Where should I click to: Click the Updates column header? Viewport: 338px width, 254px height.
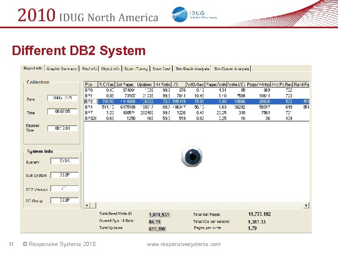pos(146,84)
